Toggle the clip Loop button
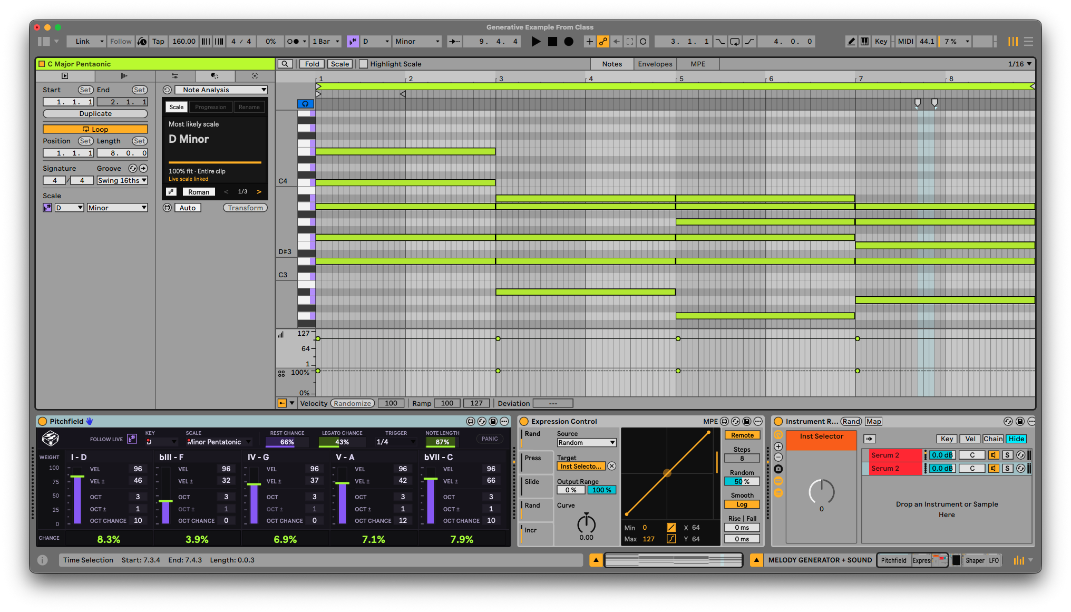The image size is (1071, 612). (95, 129)
